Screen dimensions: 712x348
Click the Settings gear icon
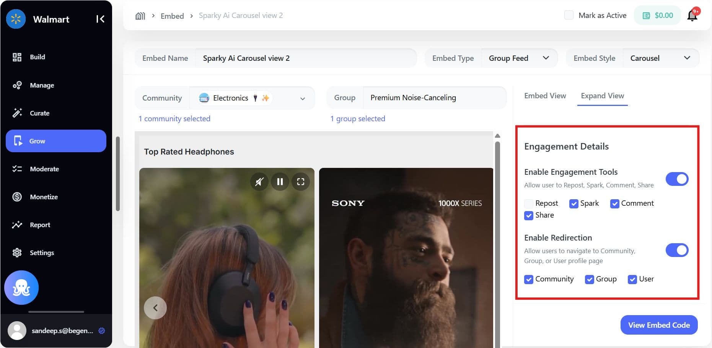tap(17, 252)
